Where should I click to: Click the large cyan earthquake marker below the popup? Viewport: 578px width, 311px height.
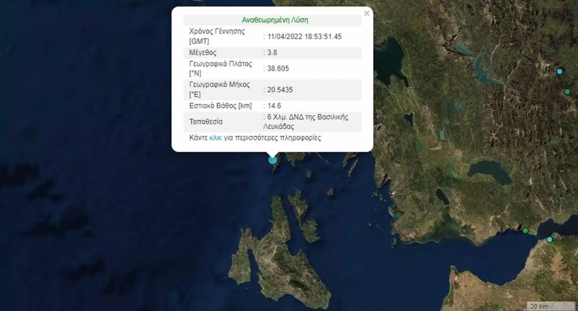pyautogui.click(x=272, y=160)
